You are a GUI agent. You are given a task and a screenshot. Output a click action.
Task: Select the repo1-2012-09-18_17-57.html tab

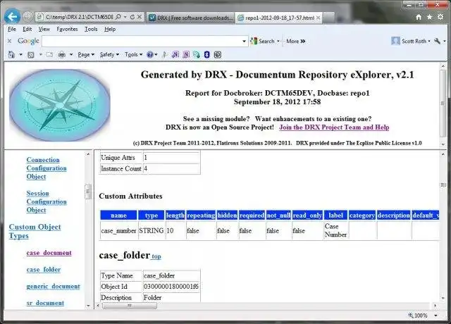pyautogui.click(x=276, y=18)
